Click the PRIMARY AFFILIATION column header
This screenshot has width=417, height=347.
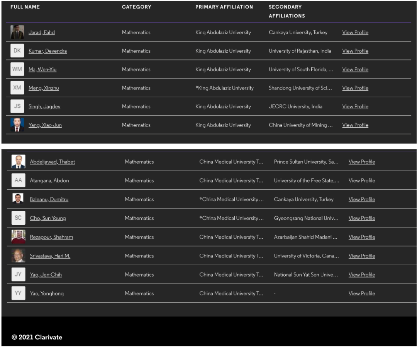point(224,7)
